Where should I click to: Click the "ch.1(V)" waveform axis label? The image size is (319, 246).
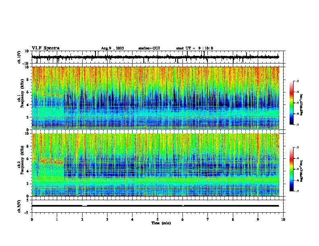coord(19,57)
